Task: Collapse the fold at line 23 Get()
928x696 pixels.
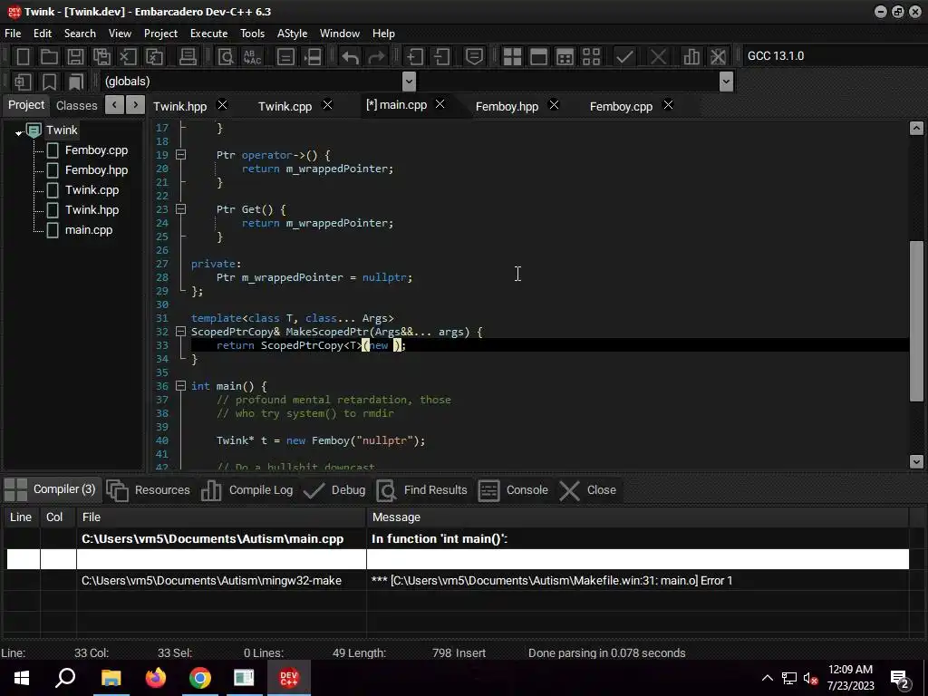Action: tap(181, 209)
